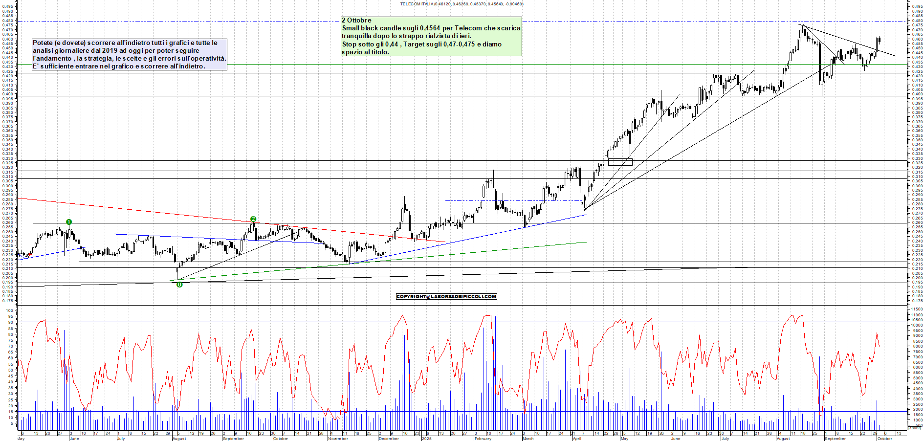924x441 pixels.
Task: Click the green circle marker labeled 0
Action: click(179, 285)
